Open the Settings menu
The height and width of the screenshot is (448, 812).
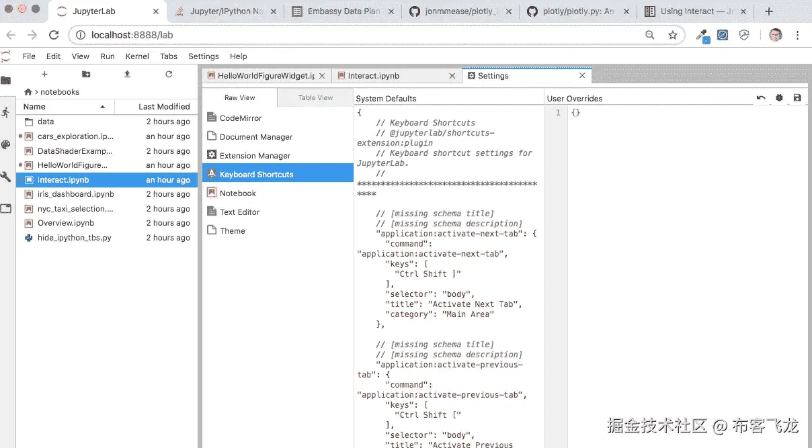[x=204, y=56]
